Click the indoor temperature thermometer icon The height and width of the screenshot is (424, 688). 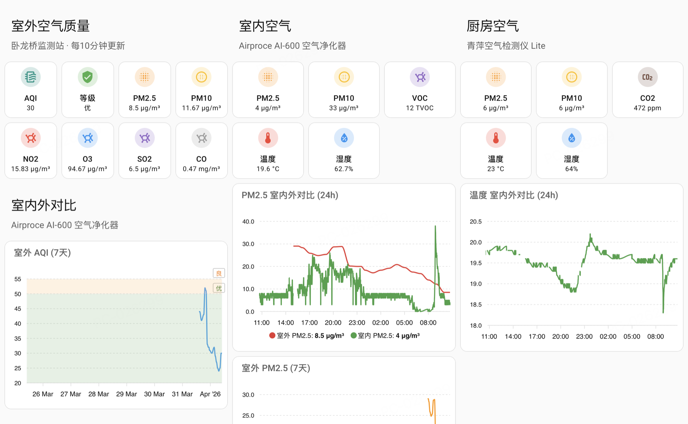(268, 138)
